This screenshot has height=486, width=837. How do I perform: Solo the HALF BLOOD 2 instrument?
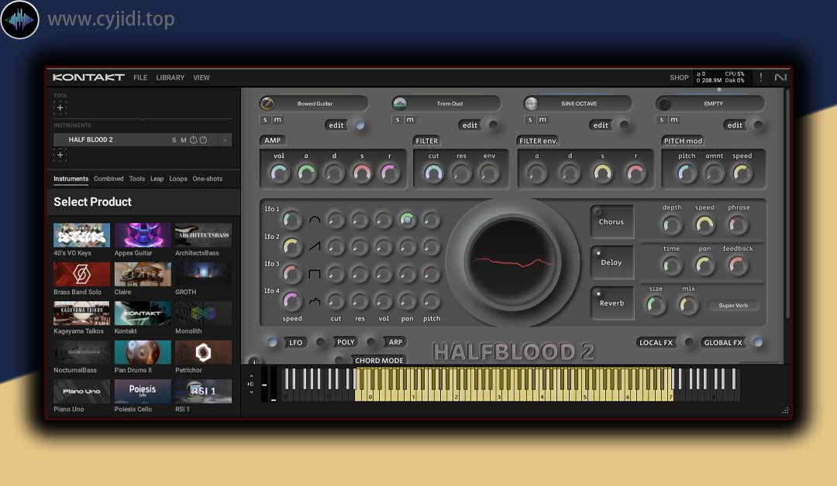pos(174,140)
